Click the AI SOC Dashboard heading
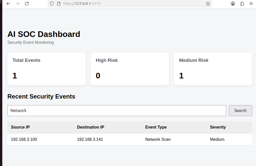The image size is (256, 166). (44, 34)
